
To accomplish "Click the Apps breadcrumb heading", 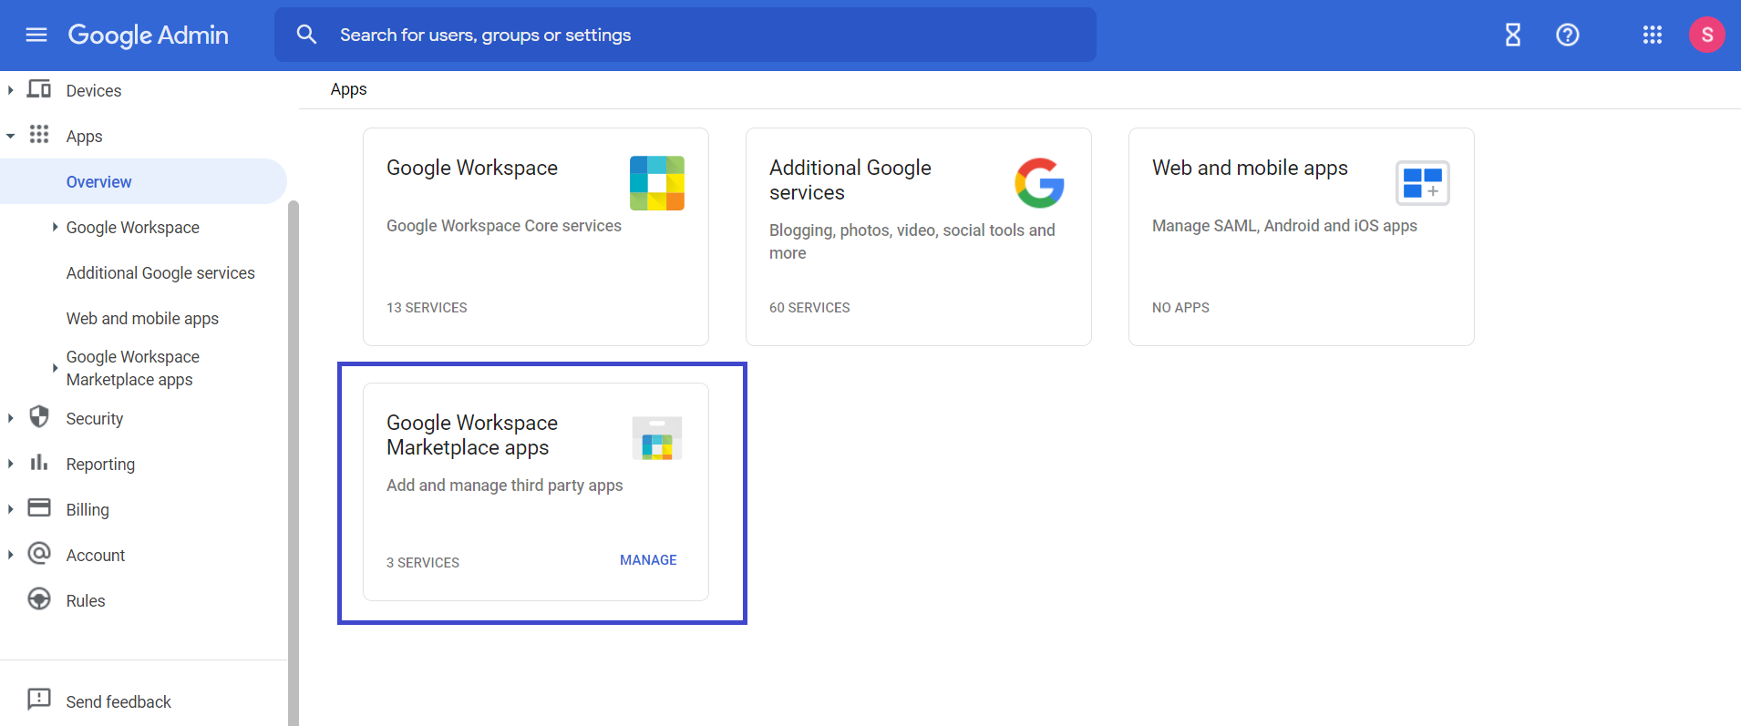I will click(348, 89).
